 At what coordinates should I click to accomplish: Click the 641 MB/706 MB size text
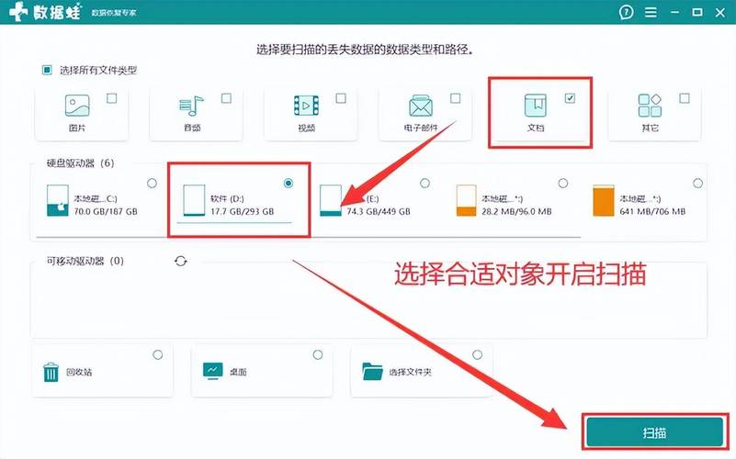point(652,211)
